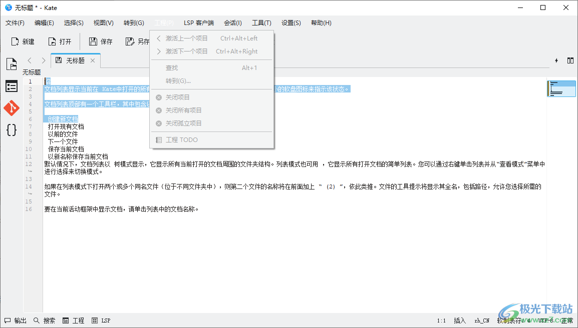Click the 无标题 path label below tabs

click(x=32, y=72)
